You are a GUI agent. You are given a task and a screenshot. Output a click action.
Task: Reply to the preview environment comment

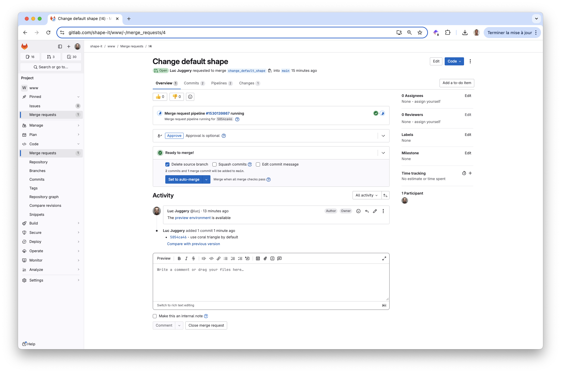tap(367, 211)
